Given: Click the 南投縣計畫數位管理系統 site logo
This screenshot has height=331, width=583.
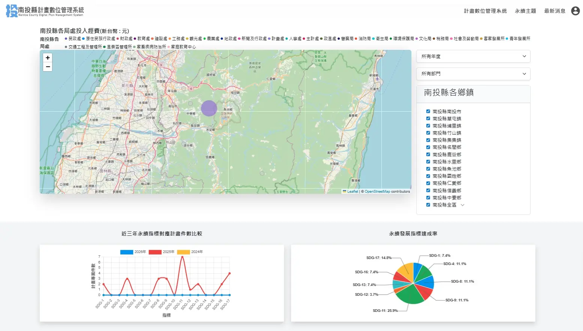Looking at the screenshot, I should coord(45,11).
